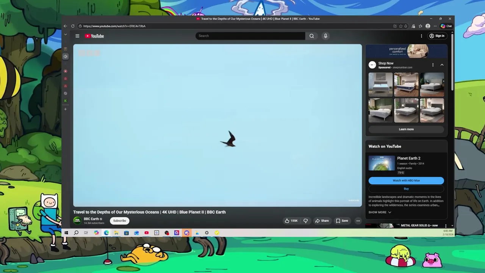Open the Favorites list toolbar icon
The height and width of the screenshot is (273, 485).
click(x=420, y=26)
